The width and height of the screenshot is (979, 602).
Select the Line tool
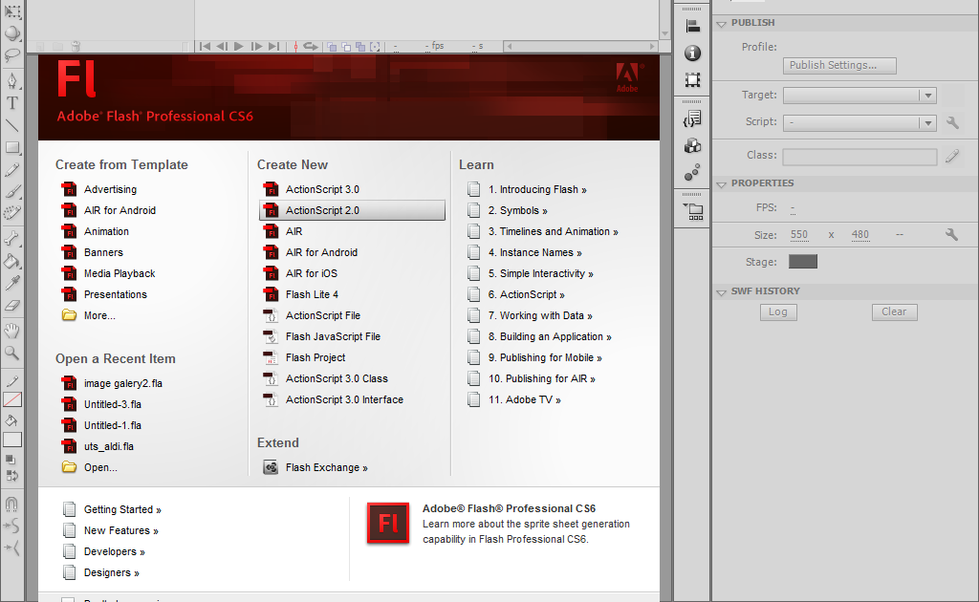[11, 125]
